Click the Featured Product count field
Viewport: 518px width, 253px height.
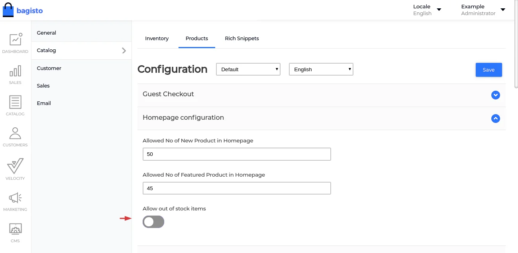(237, 188)
